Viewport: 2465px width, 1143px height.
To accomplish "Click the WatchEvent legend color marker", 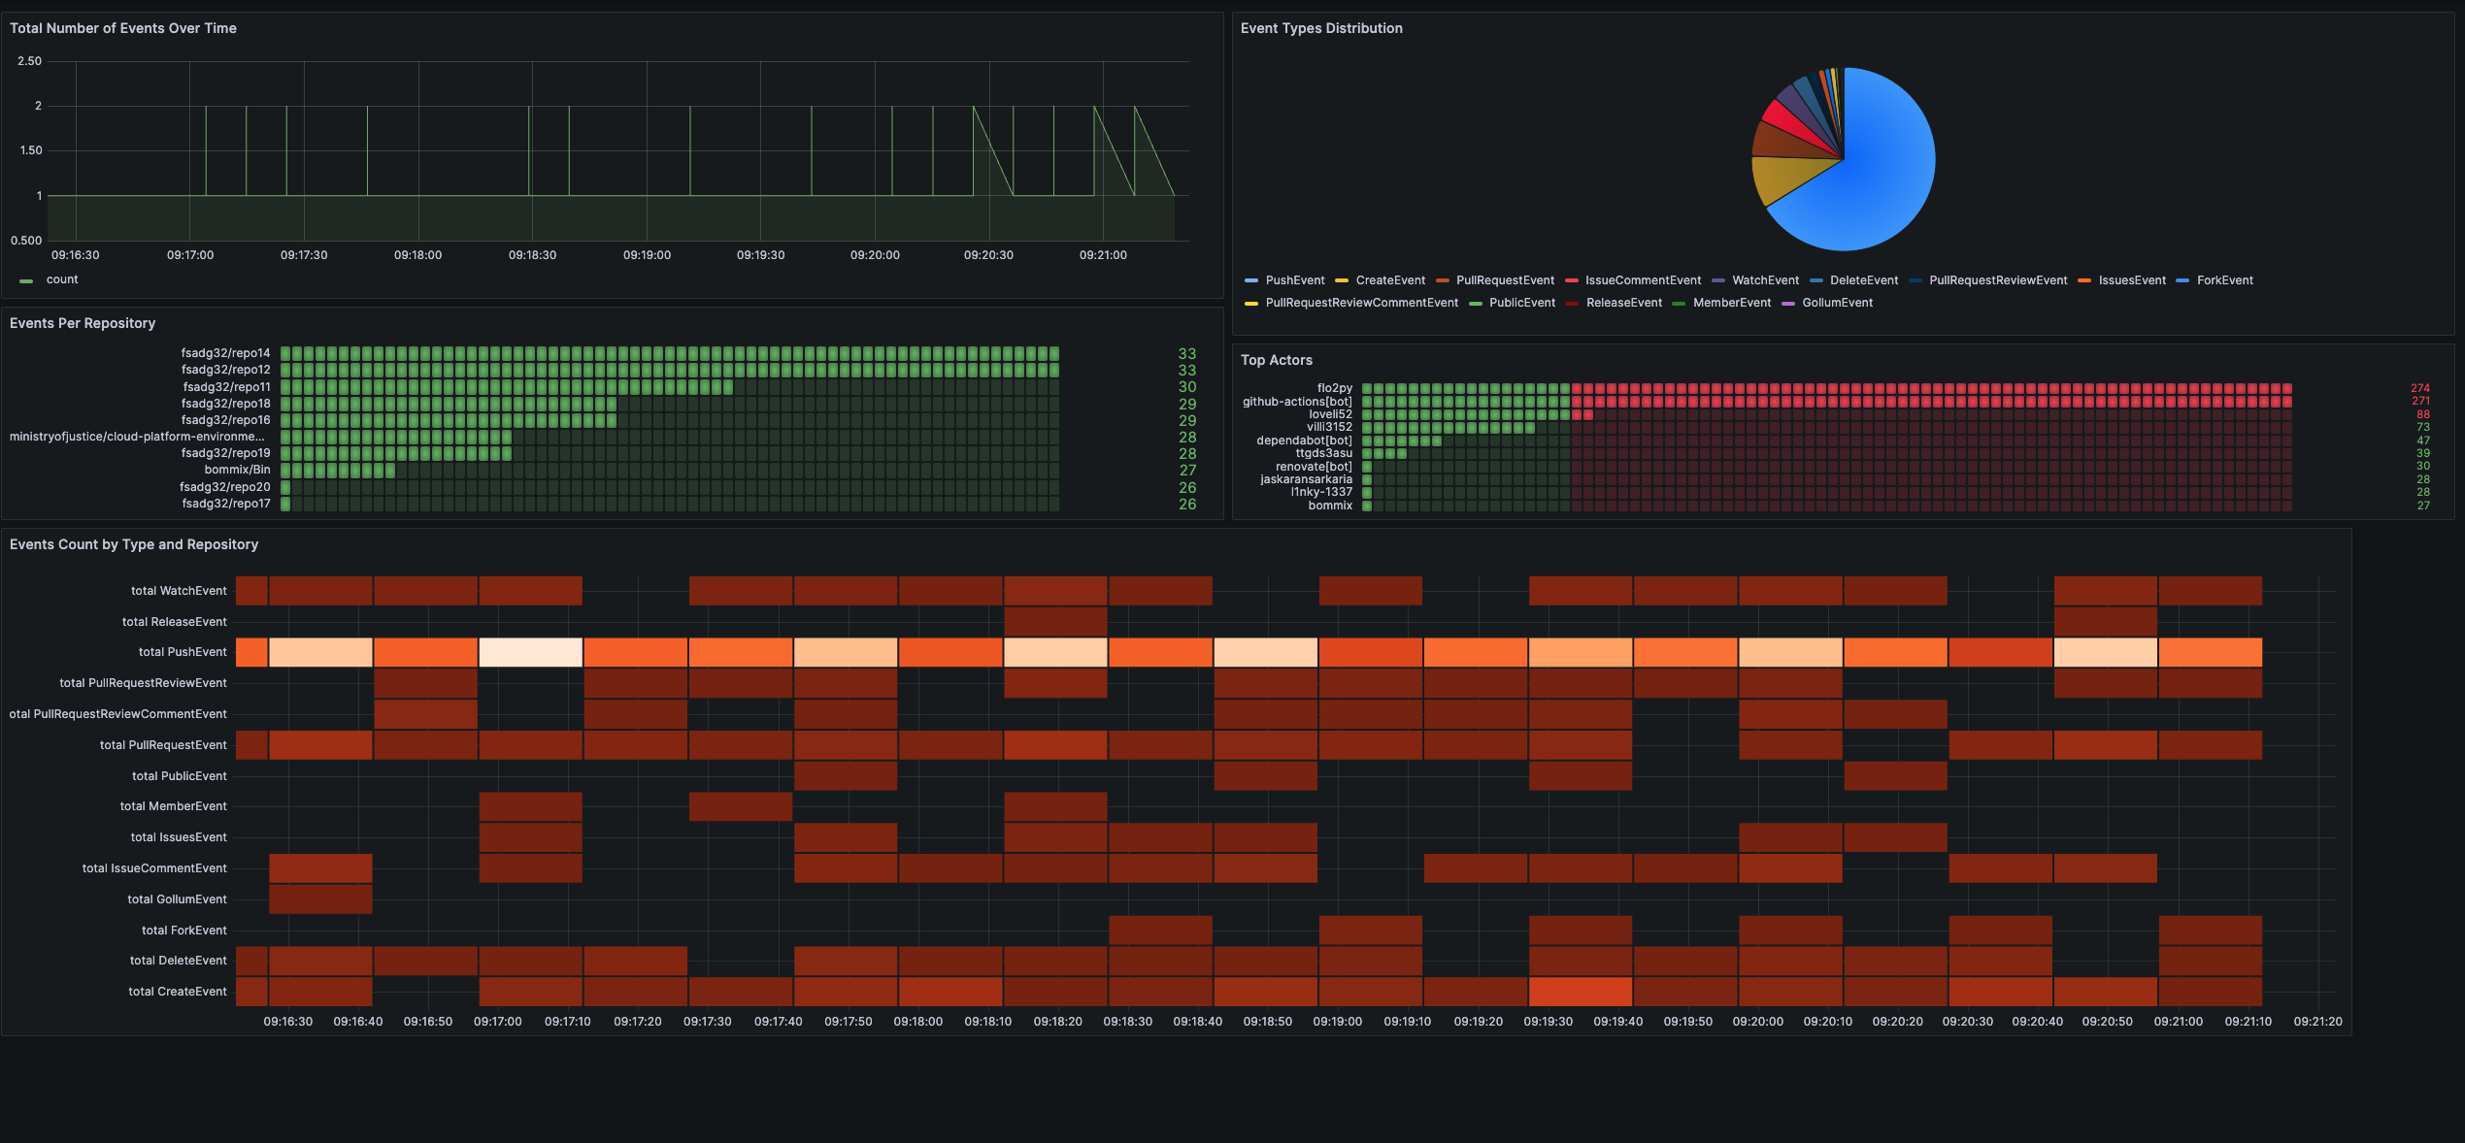I will [1717, 280].
